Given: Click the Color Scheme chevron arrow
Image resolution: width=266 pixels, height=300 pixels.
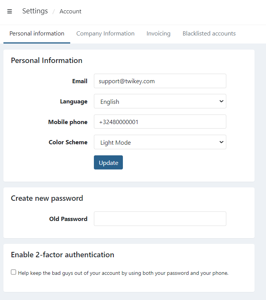Looking at the screenshot, I should [221, 142].
